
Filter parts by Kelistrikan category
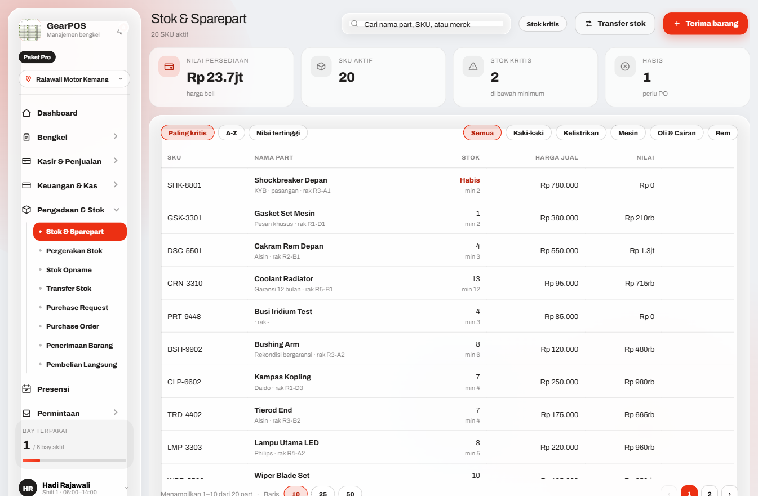coord(581,133)
